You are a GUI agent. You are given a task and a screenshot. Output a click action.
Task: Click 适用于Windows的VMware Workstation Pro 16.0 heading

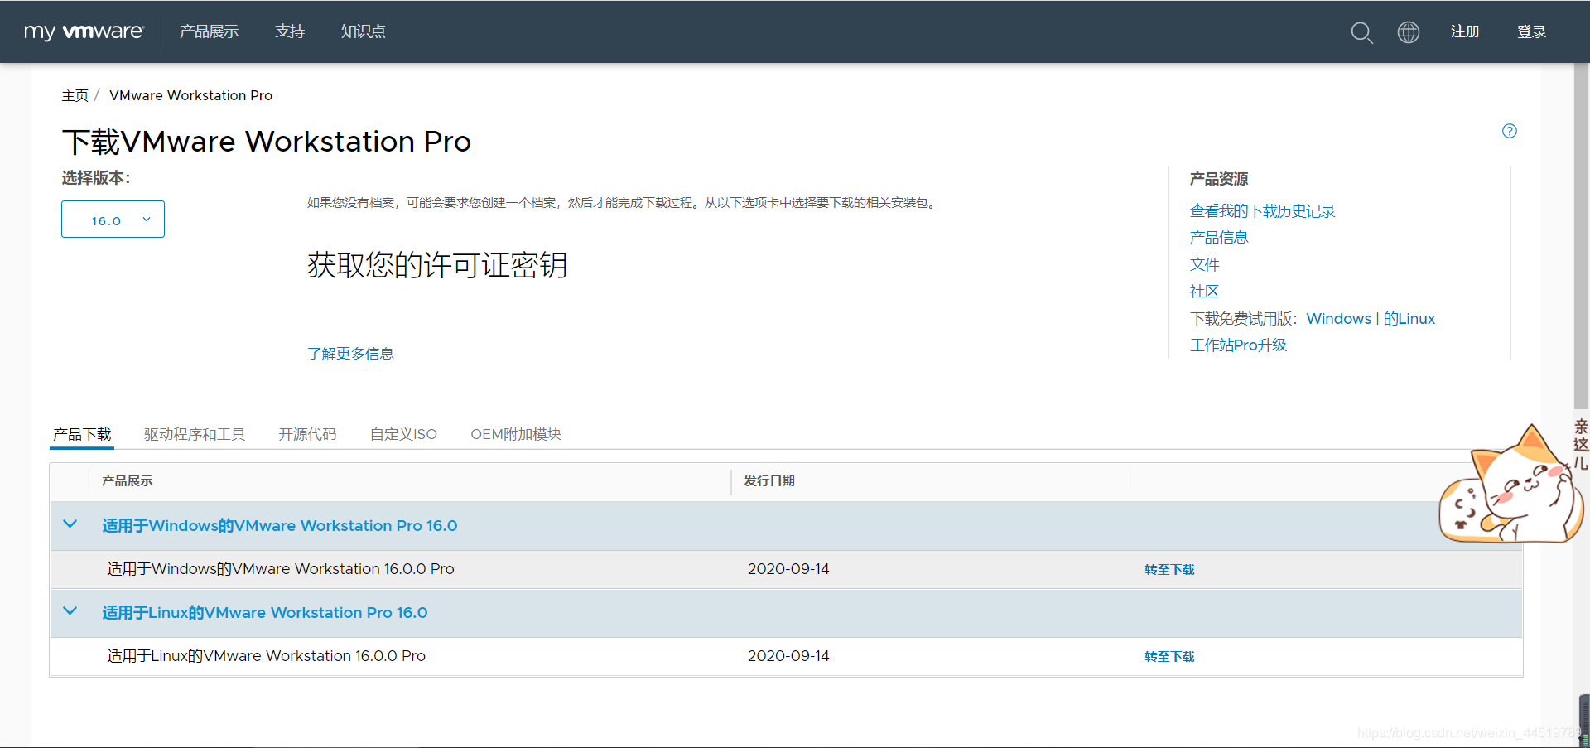[279, 525]
